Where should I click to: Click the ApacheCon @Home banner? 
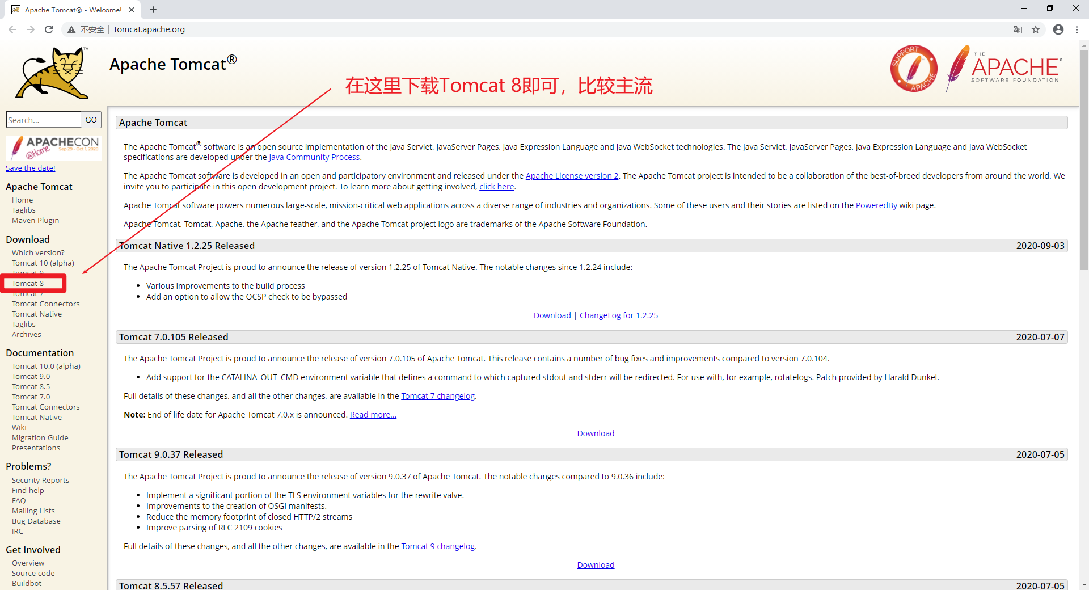click(x=54, y=147)
